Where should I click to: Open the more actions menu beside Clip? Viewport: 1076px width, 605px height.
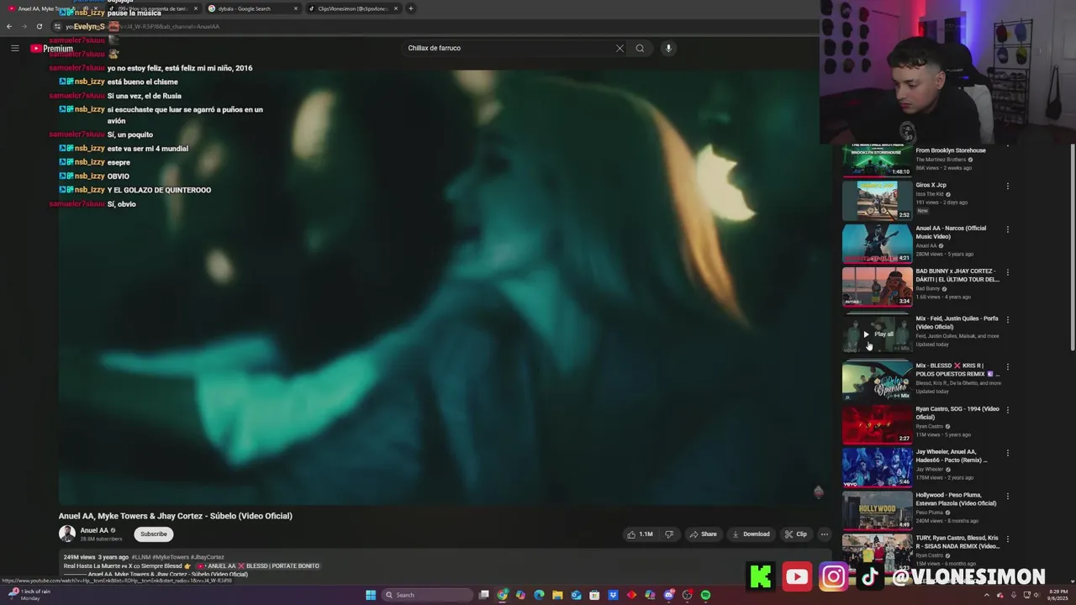pos(824,534)
